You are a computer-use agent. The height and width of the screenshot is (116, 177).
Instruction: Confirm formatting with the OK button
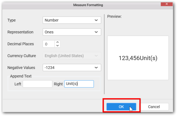[121, 107]
